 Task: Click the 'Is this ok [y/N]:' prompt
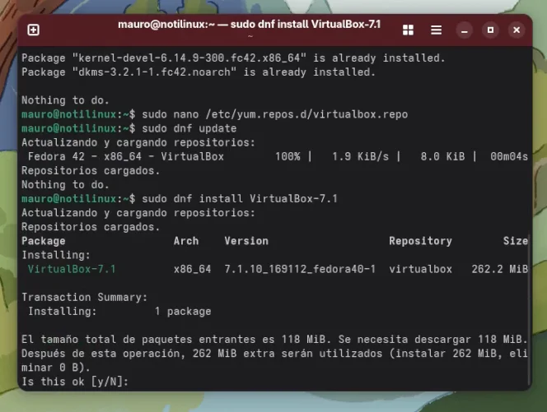pos(75,382)
